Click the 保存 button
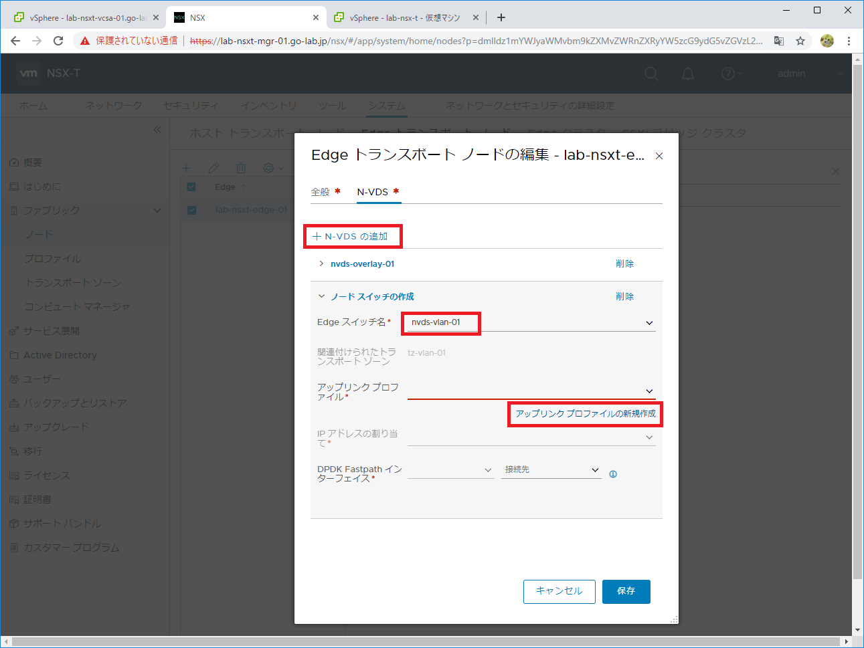The image size is (864, 648). click(x=626, y=591)
